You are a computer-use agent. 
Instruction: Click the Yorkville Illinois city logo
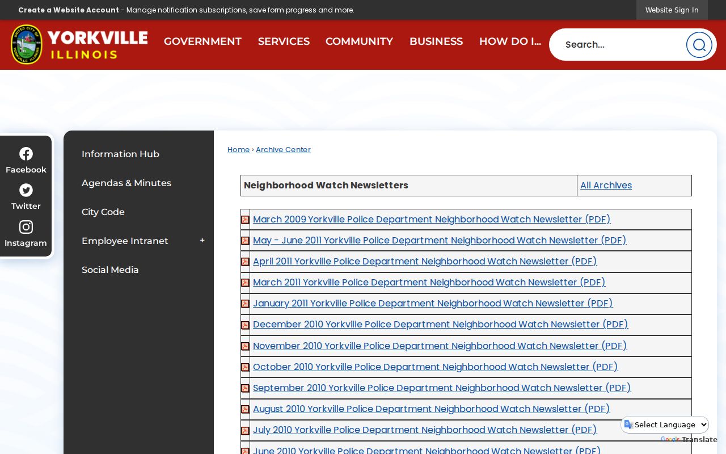click(x=79, y=44)
